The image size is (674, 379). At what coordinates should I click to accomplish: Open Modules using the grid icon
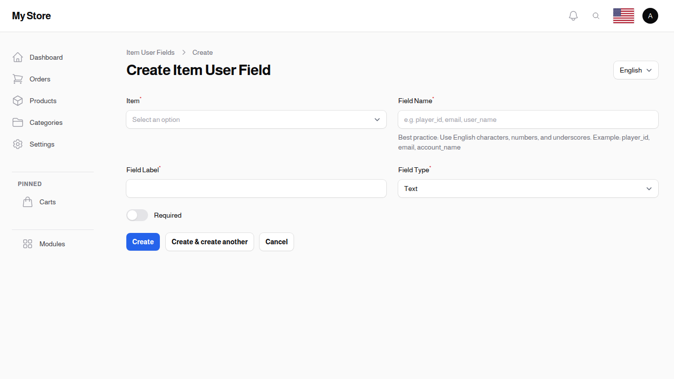[x=28, y=243]
